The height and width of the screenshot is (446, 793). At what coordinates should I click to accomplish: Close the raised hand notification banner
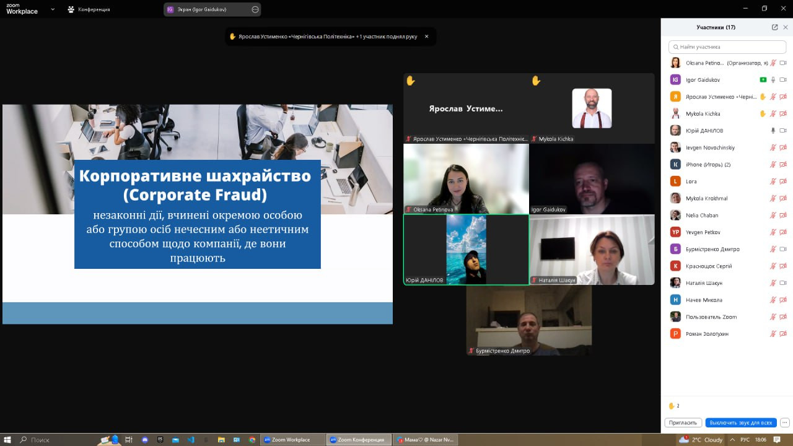tap(426, 37)
